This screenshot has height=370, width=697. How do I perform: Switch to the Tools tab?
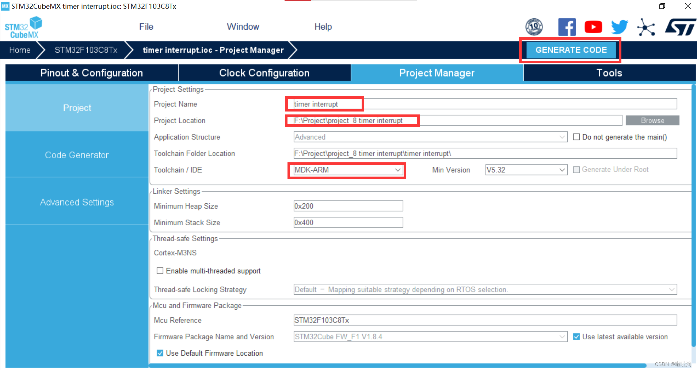609,73
